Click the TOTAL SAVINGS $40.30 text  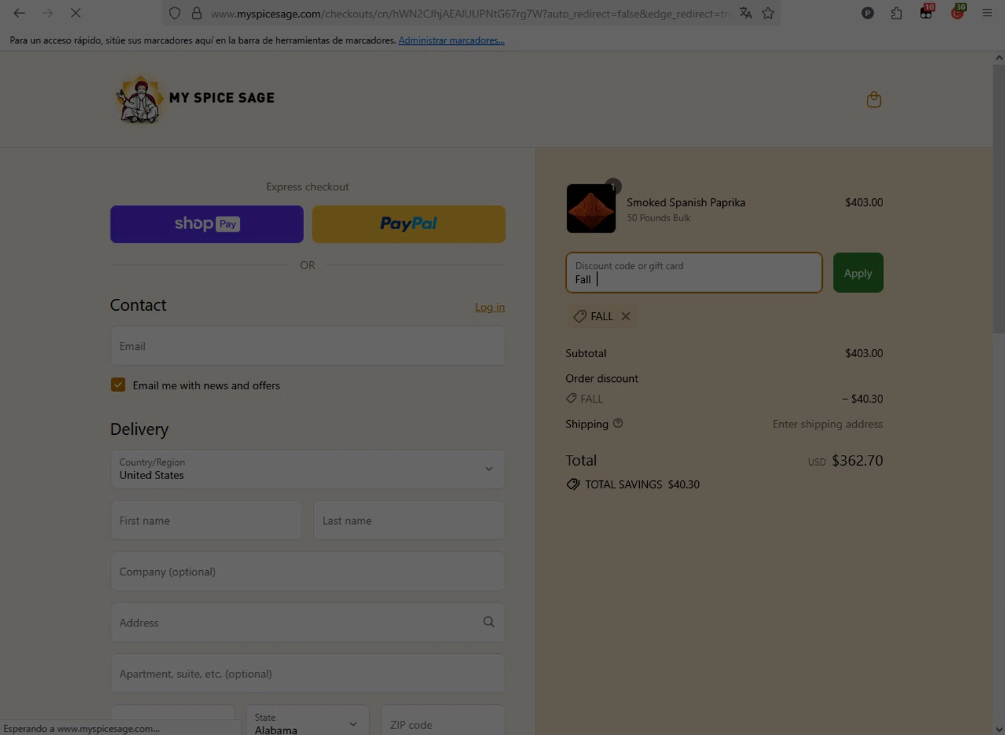[x=642, y=484]
